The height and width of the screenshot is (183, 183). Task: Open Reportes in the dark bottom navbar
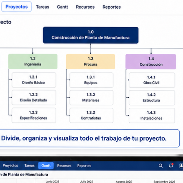(x=84, y=165)
